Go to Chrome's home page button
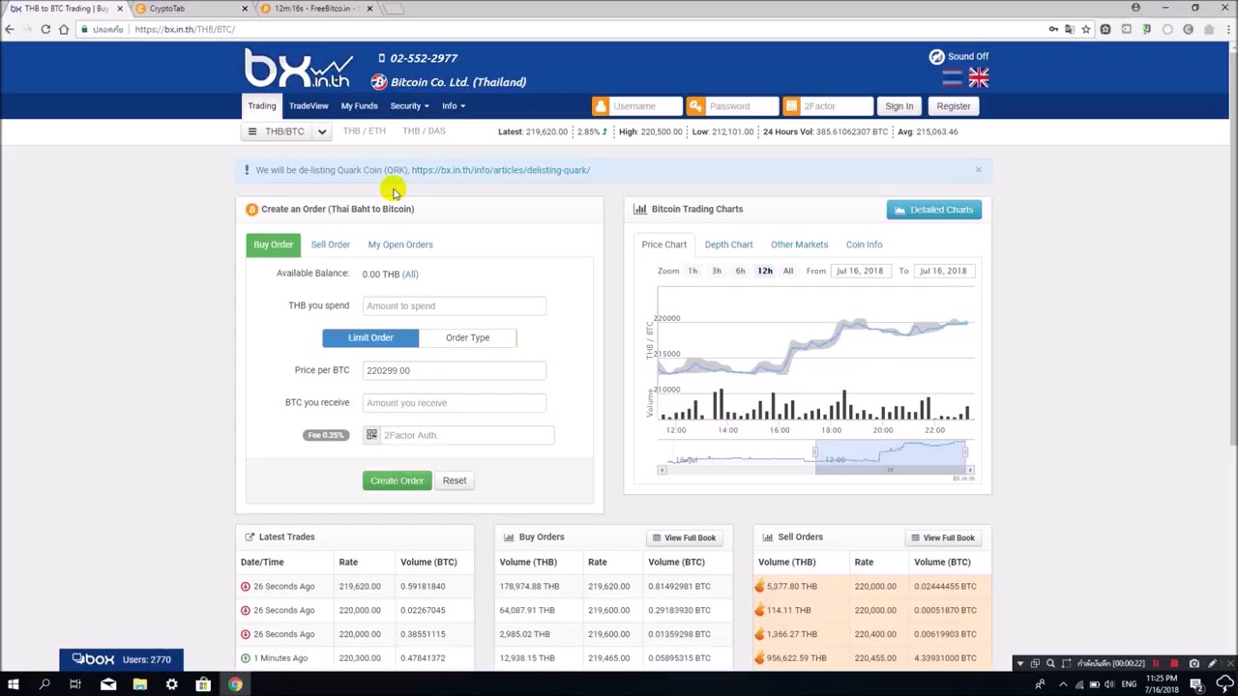Viewport: 1238px width, 696px height. pyautogui.click(x=64, y=29)
